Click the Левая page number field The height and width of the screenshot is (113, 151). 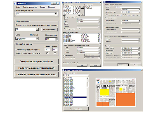[48, 50]
